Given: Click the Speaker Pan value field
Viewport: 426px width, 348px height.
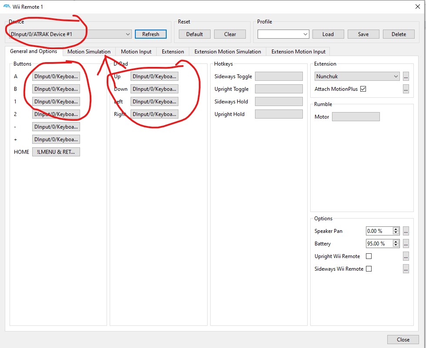Looking at the screenshot, I should tap(379, 231).
